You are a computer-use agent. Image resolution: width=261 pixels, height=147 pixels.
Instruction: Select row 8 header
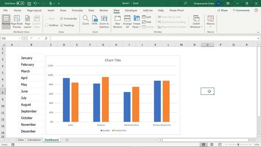click(x=3, y=93)
